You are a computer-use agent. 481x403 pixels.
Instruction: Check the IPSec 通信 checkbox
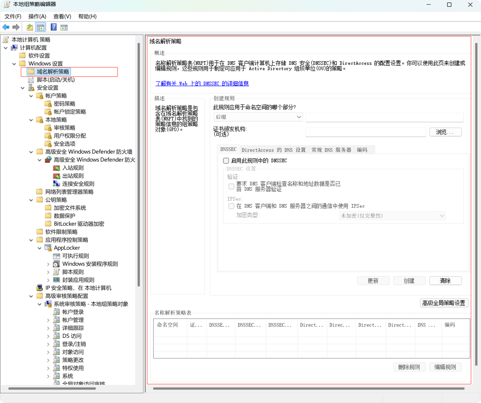pos(231,206)
